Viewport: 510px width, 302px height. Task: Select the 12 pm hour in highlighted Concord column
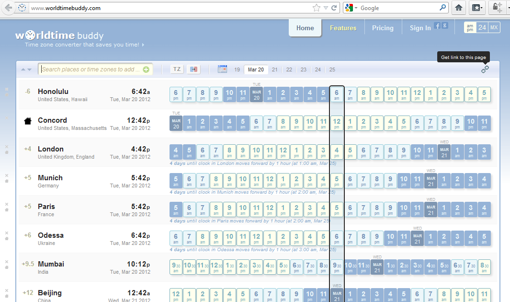(x=337, y=123)
